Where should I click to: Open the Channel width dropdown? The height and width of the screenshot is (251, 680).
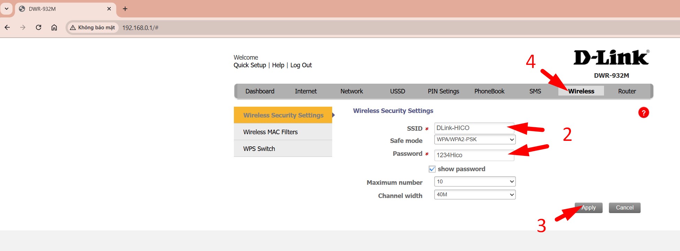pyautogui.click(x=475, y=195)
